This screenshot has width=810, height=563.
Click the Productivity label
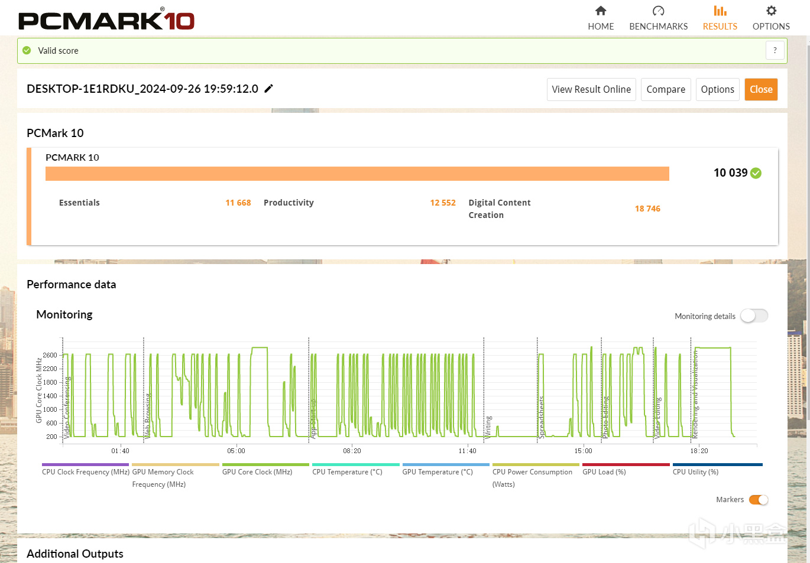point(289,203)
